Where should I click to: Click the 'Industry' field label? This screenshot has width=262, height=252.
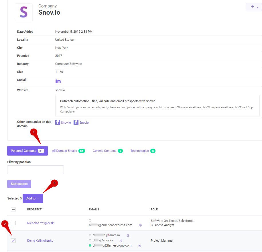tap(23, 64)
